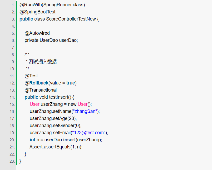Click the @Autowired annotation

[x=37, y=33]
